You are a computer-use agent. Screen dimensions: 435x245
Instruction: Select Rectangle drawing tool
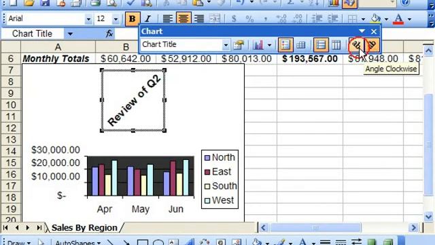[x=142, y=242]
